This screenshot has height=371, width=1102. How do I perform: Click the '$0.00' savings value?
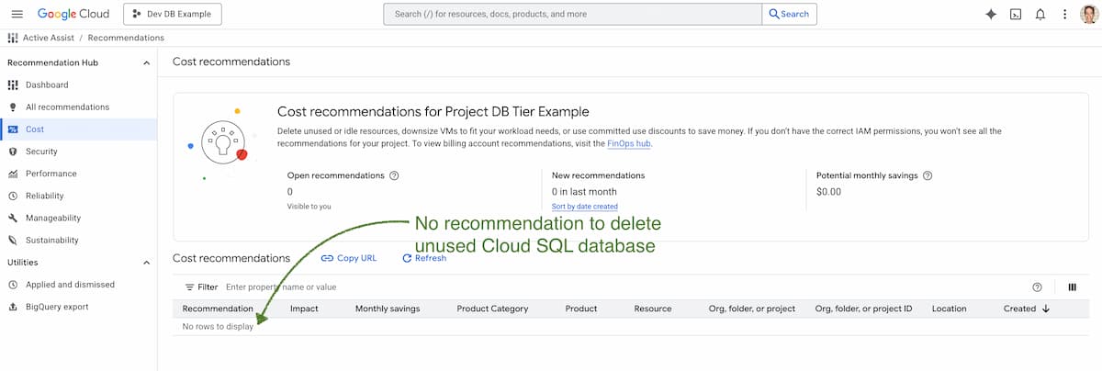coord(828,192)
